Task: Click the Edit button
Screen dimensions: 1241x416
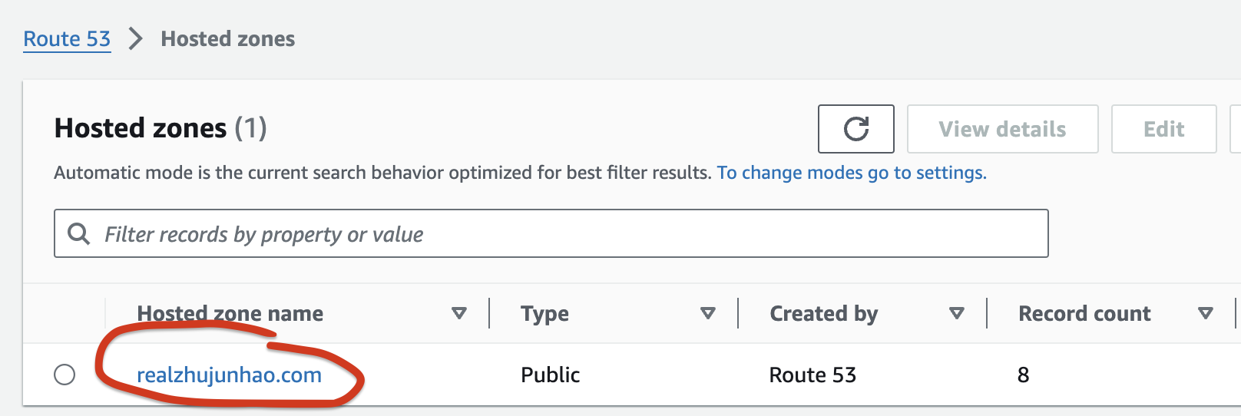Action: pyautogui.click(x=1163, y=129)
